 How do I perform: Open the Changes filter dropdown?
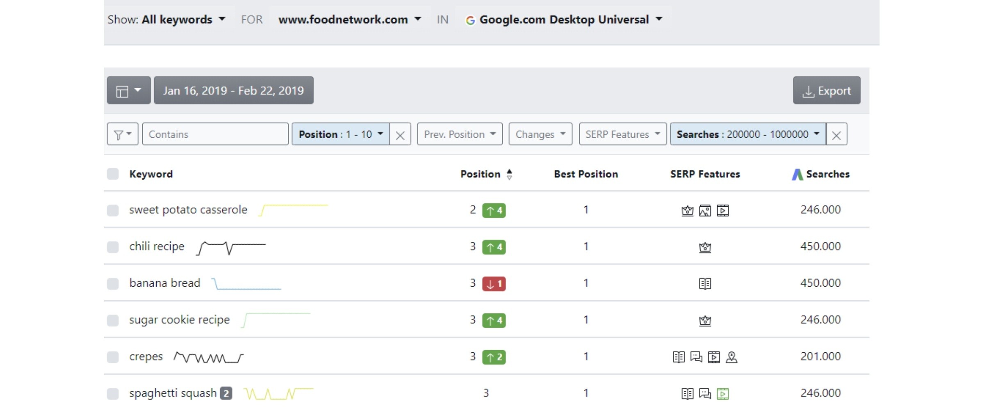pos(540,134)
